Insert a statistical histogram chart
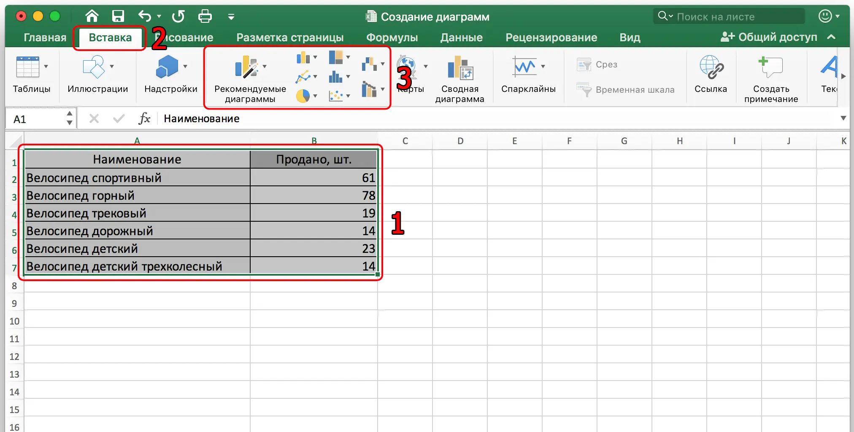 pyautogui.click(x=336, y=77)
